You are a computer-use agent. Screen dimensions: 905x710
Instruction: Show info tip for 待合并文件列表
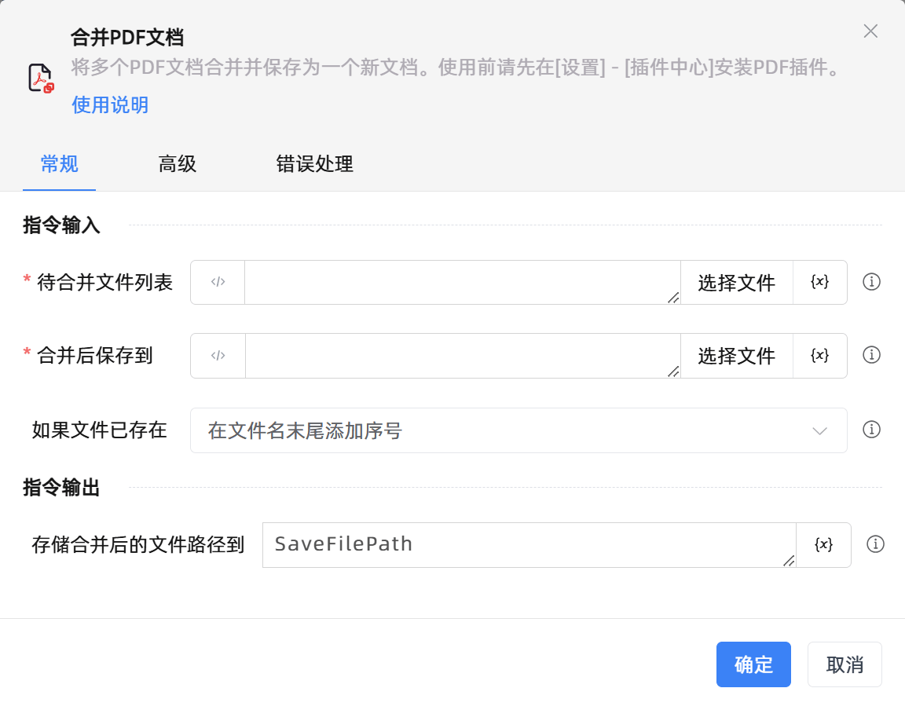click(x=871, y=282)
